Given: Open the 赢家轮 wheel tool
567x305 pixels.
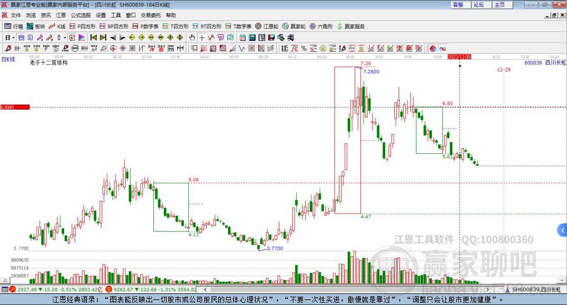Looking at the screenshot, I should click(x=294, y=27).
